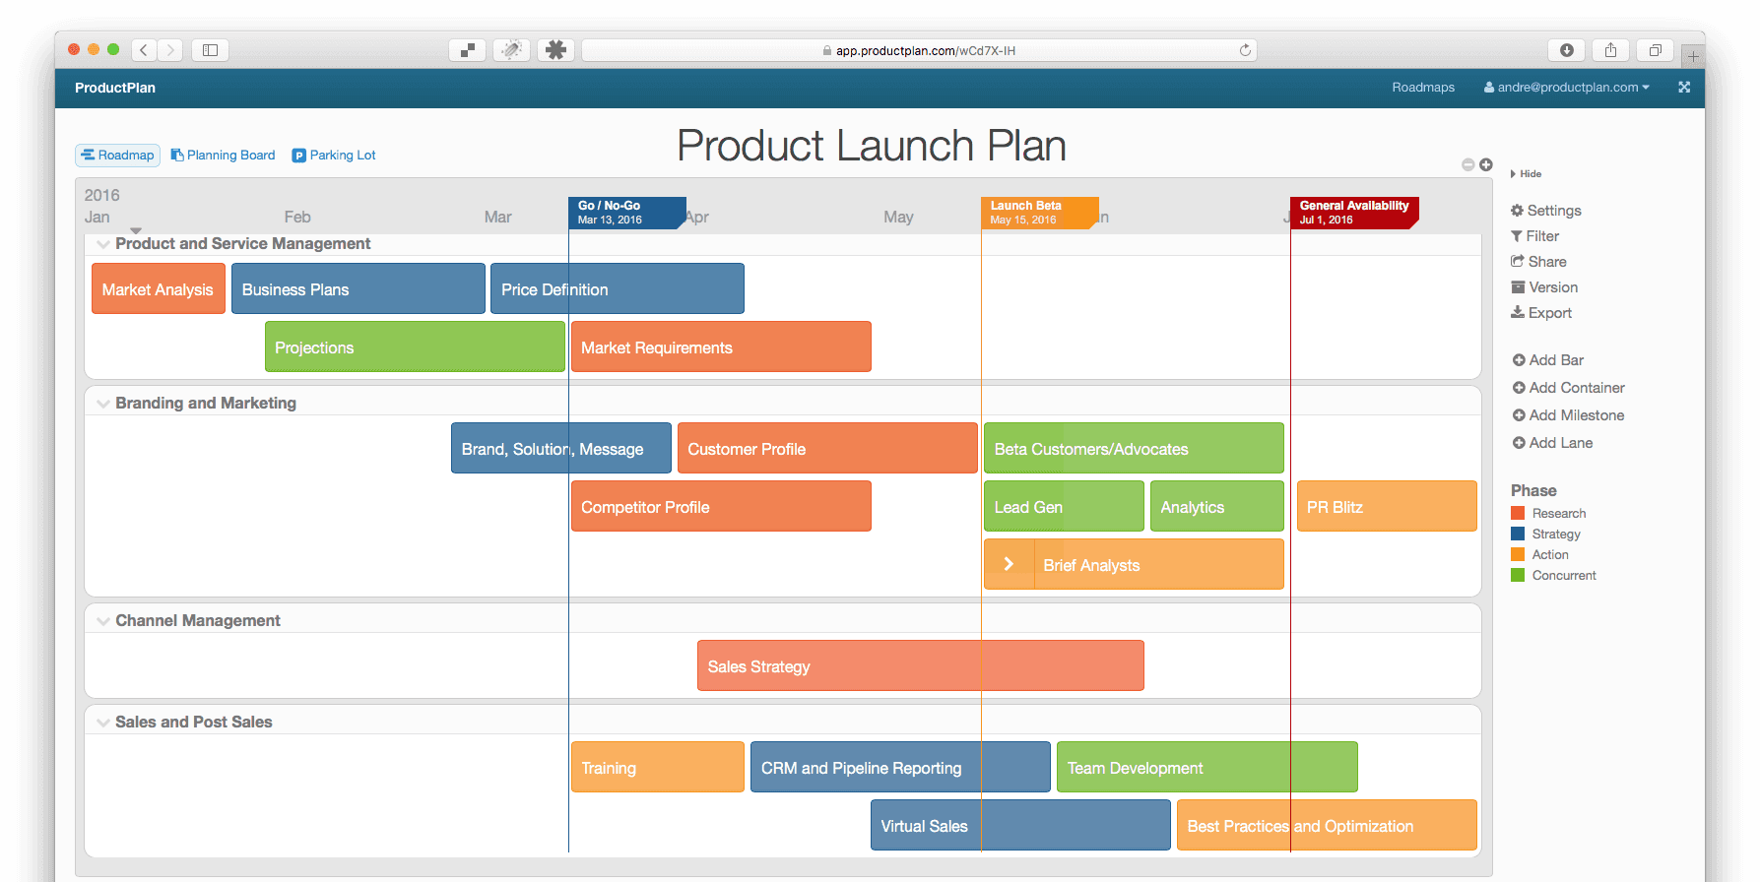This screenshot has width=1760, height=882.
Task: Click browser share icon
Action: [x=1611, y=50]
